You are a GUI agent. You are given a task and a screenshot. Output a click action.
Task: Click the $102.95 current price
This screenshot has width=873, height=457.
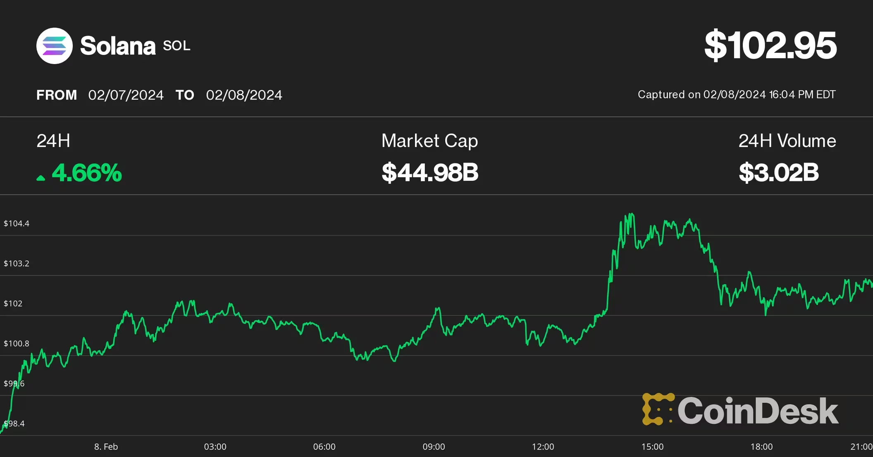pos(770,46)
